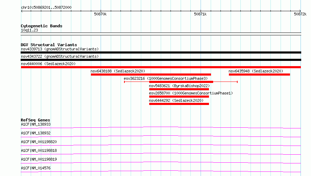Open variant nsv5483621 ByrskaBishop2022 label
This screenshot has width=311, height=176.
click(x=179, y=86)
